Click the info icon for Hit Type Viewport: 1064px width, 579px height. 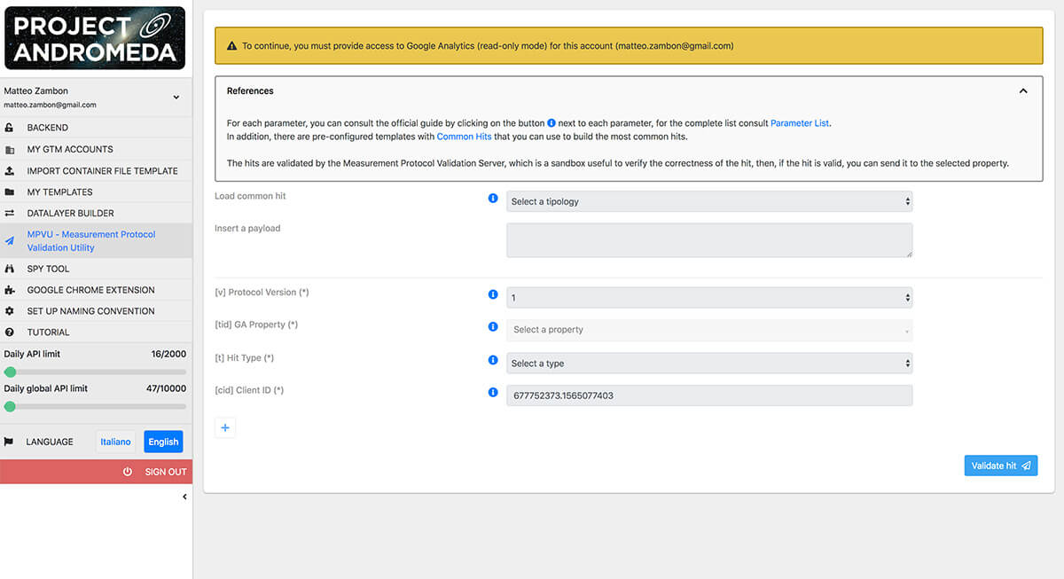493,360
